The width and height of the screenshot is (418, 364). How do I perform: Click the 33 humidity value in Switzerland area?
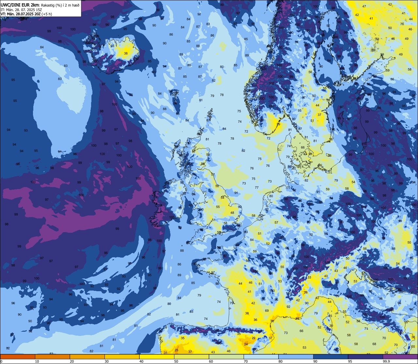point(309,277)
